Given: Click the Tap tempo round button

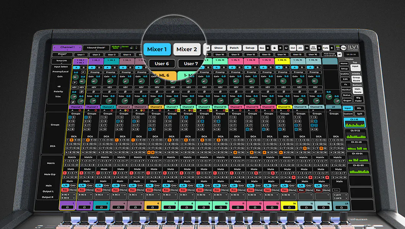Looking at the screenshot, I should (343, 48).
